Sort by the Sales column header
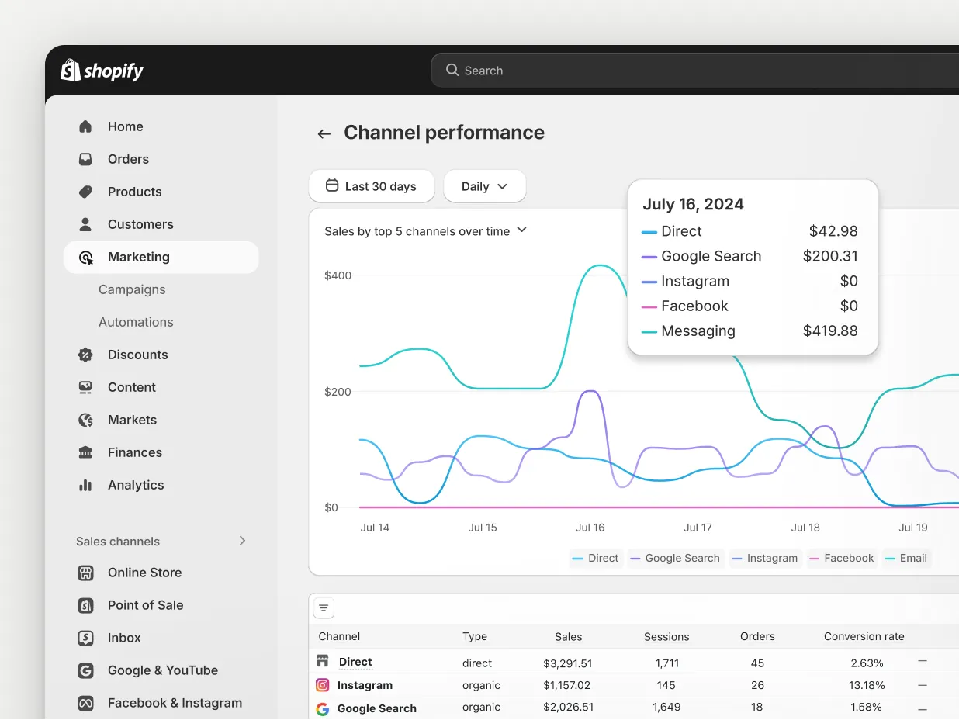 (569, 636)
